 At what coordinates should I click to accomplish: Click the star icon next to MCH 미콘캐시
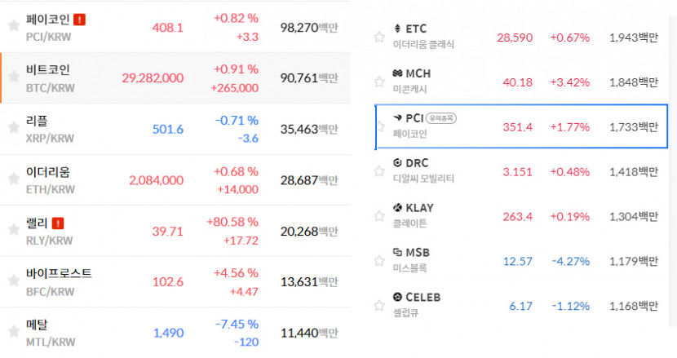point(379,82)
